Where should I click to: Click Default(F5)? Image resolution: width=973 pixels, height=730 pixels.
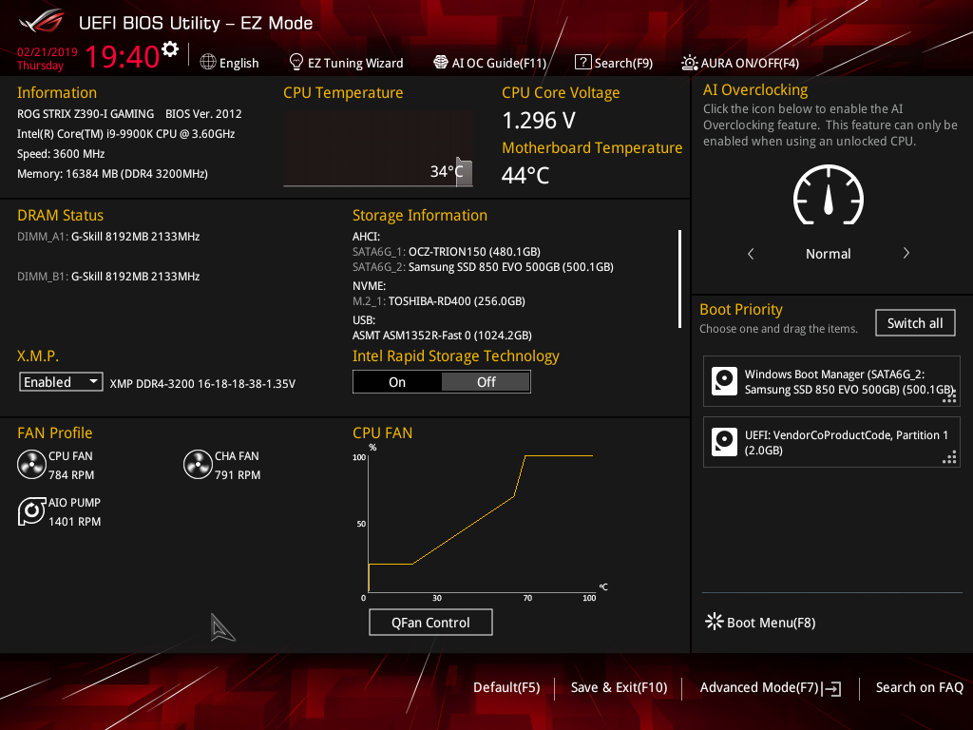(506, 687)
